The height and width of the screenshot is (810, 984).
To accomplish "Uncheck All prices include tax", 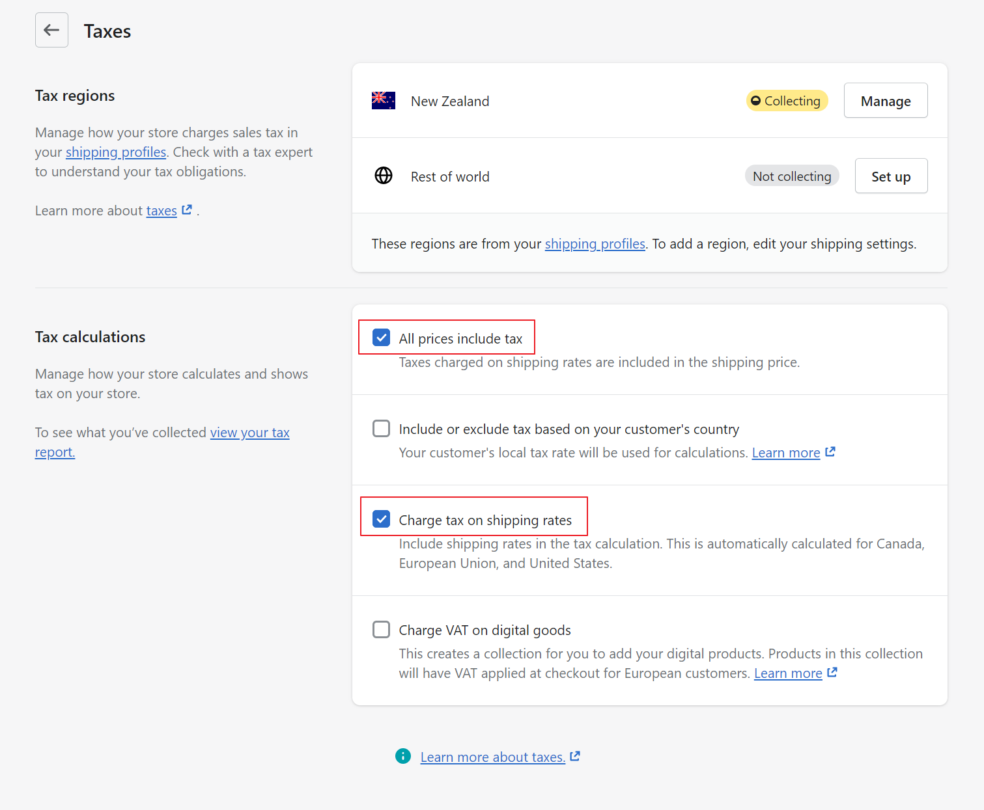I will (382, 338).
